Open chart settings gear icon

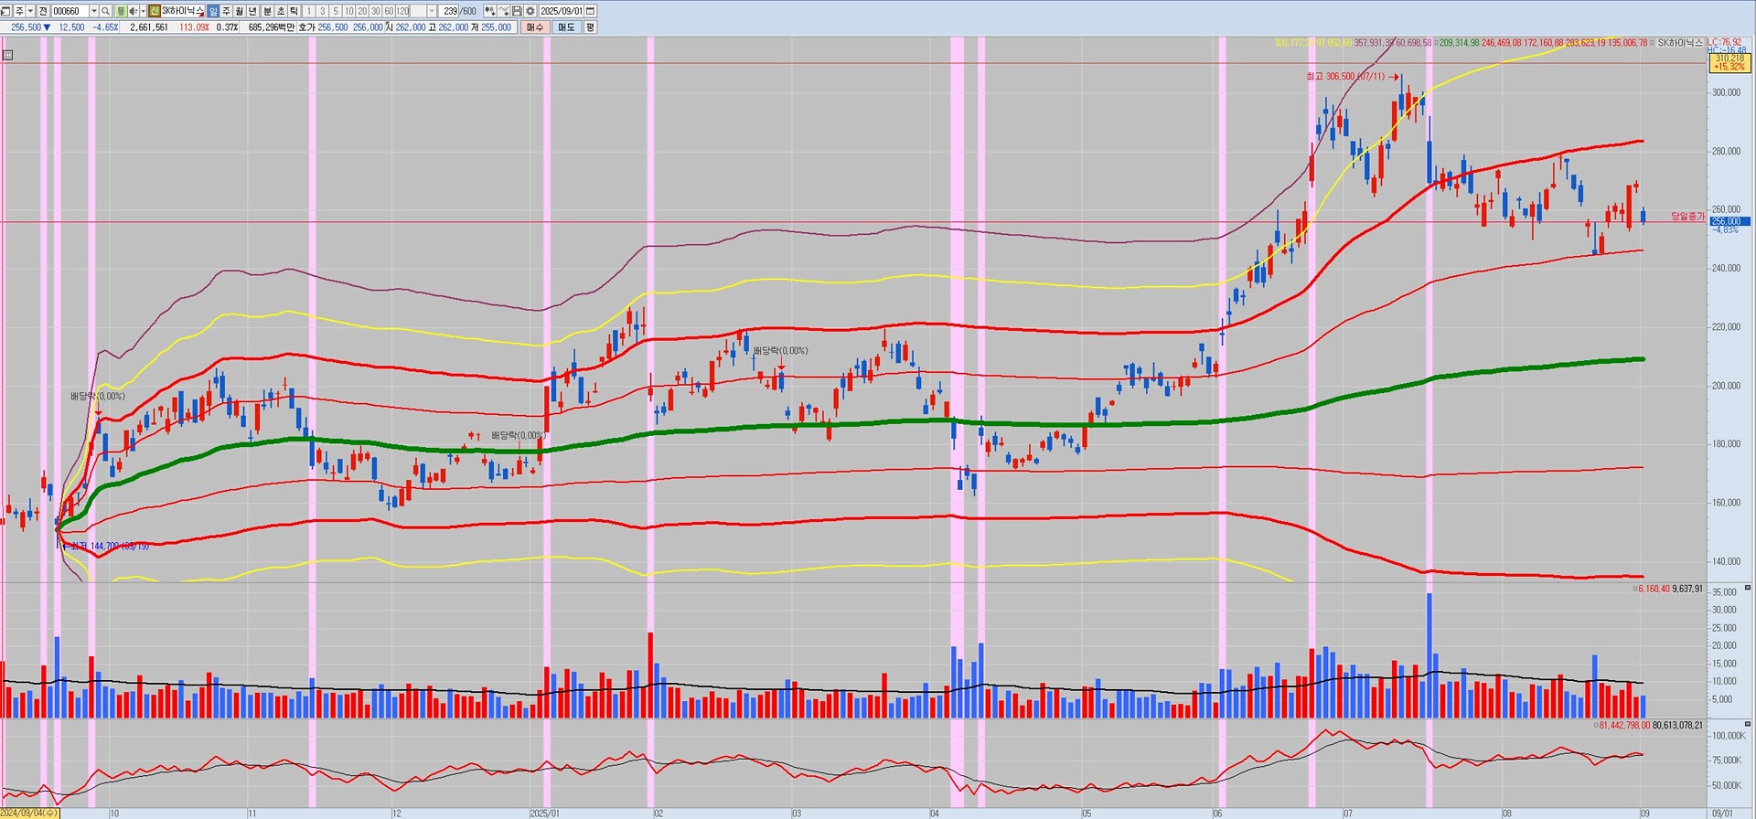[x=530, y=11]
